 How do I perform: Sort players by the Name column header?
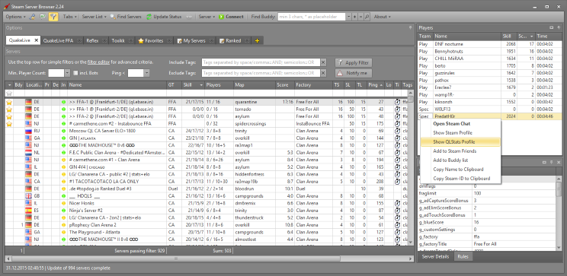[x=467, y=36]
